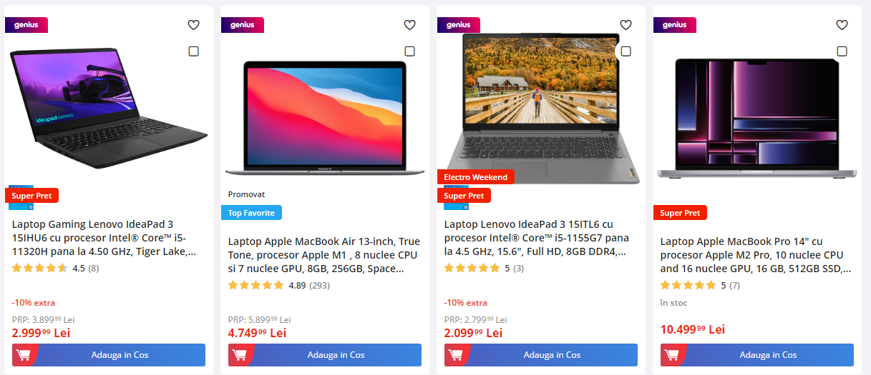Tick compare checkbox for MacBook Air 13-inch
871x375 pixels.
coord(409,51)
